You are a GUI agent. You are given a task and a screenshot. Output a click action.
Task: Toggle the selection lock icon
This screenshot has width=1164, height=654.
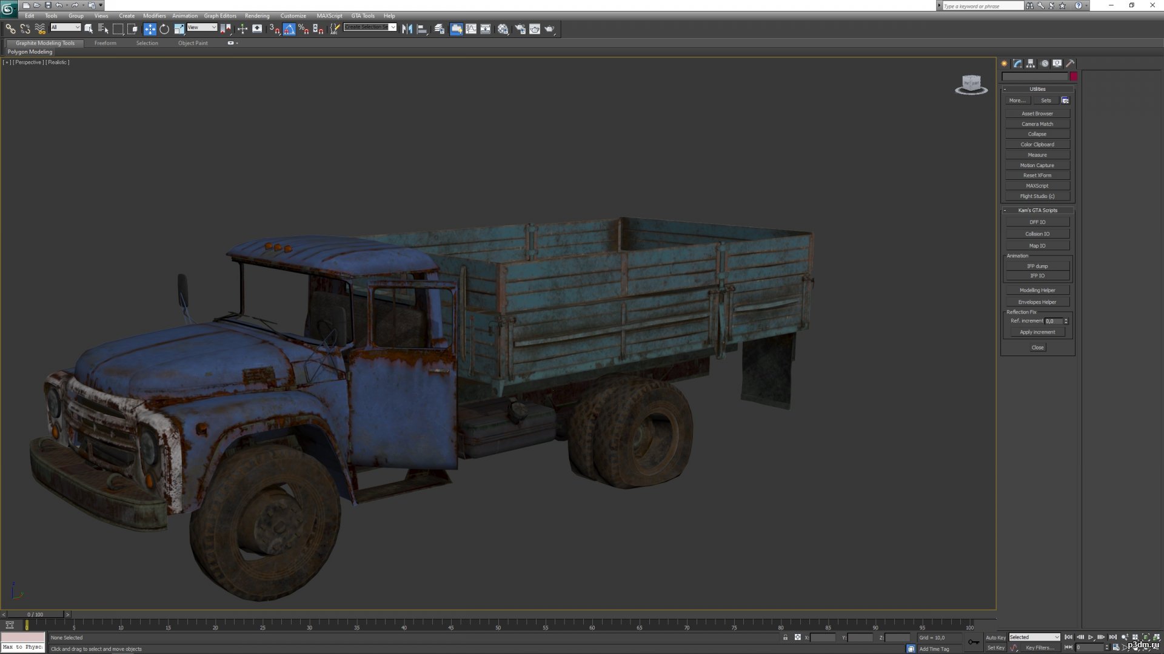point(785,637)
